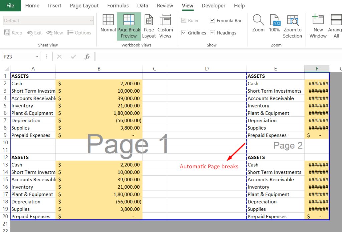Toggle the Gridlines checkbox
Image resolution: width=342 pixels, height=232 pixels.
click(184, 33)
